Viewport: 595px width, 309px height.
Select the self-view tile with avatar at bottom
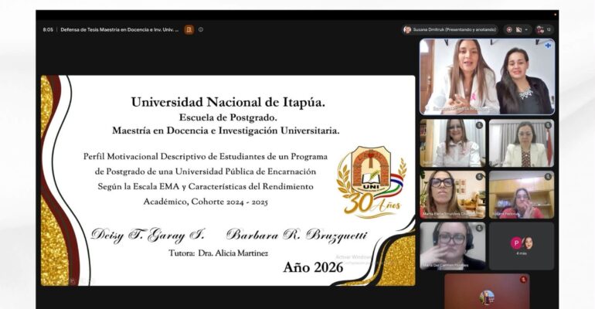coord(487,291)
